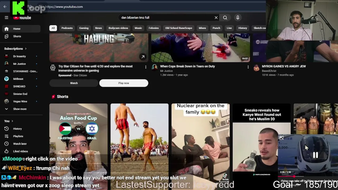Open Watch later in the sidebar
338x190 pixels.
coord(21,144)
